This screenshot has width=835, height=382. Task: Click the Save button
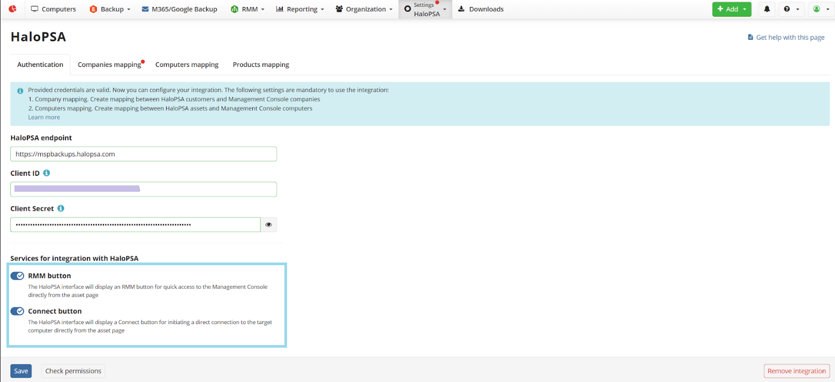tap(21, 371)
